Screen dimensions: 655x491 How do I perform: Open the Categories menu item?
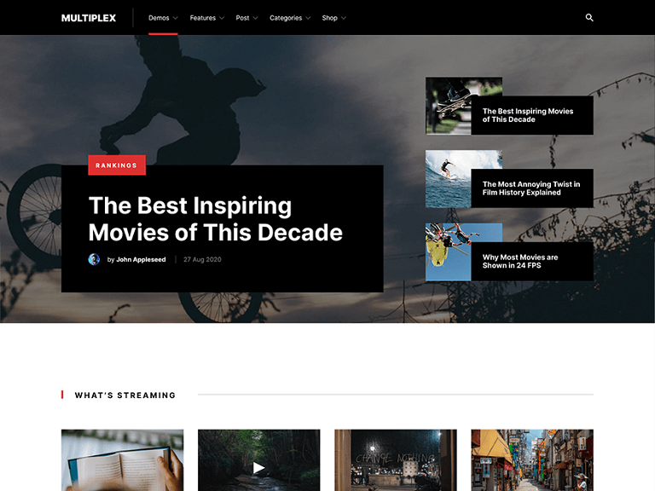(290, 18)
